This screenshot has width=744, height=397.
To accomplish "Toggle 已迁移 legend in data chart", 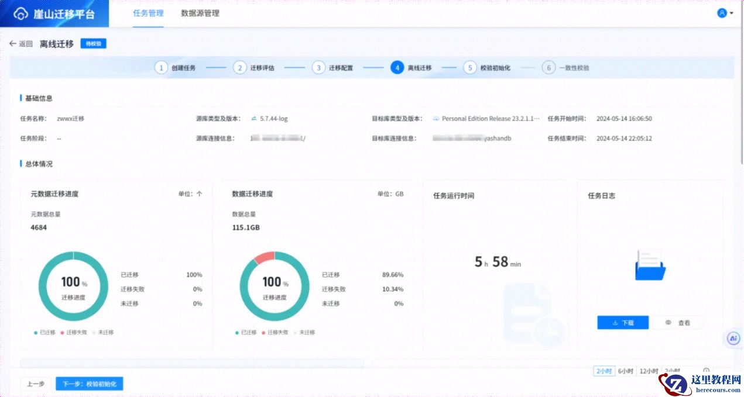I will coord(246,332).
